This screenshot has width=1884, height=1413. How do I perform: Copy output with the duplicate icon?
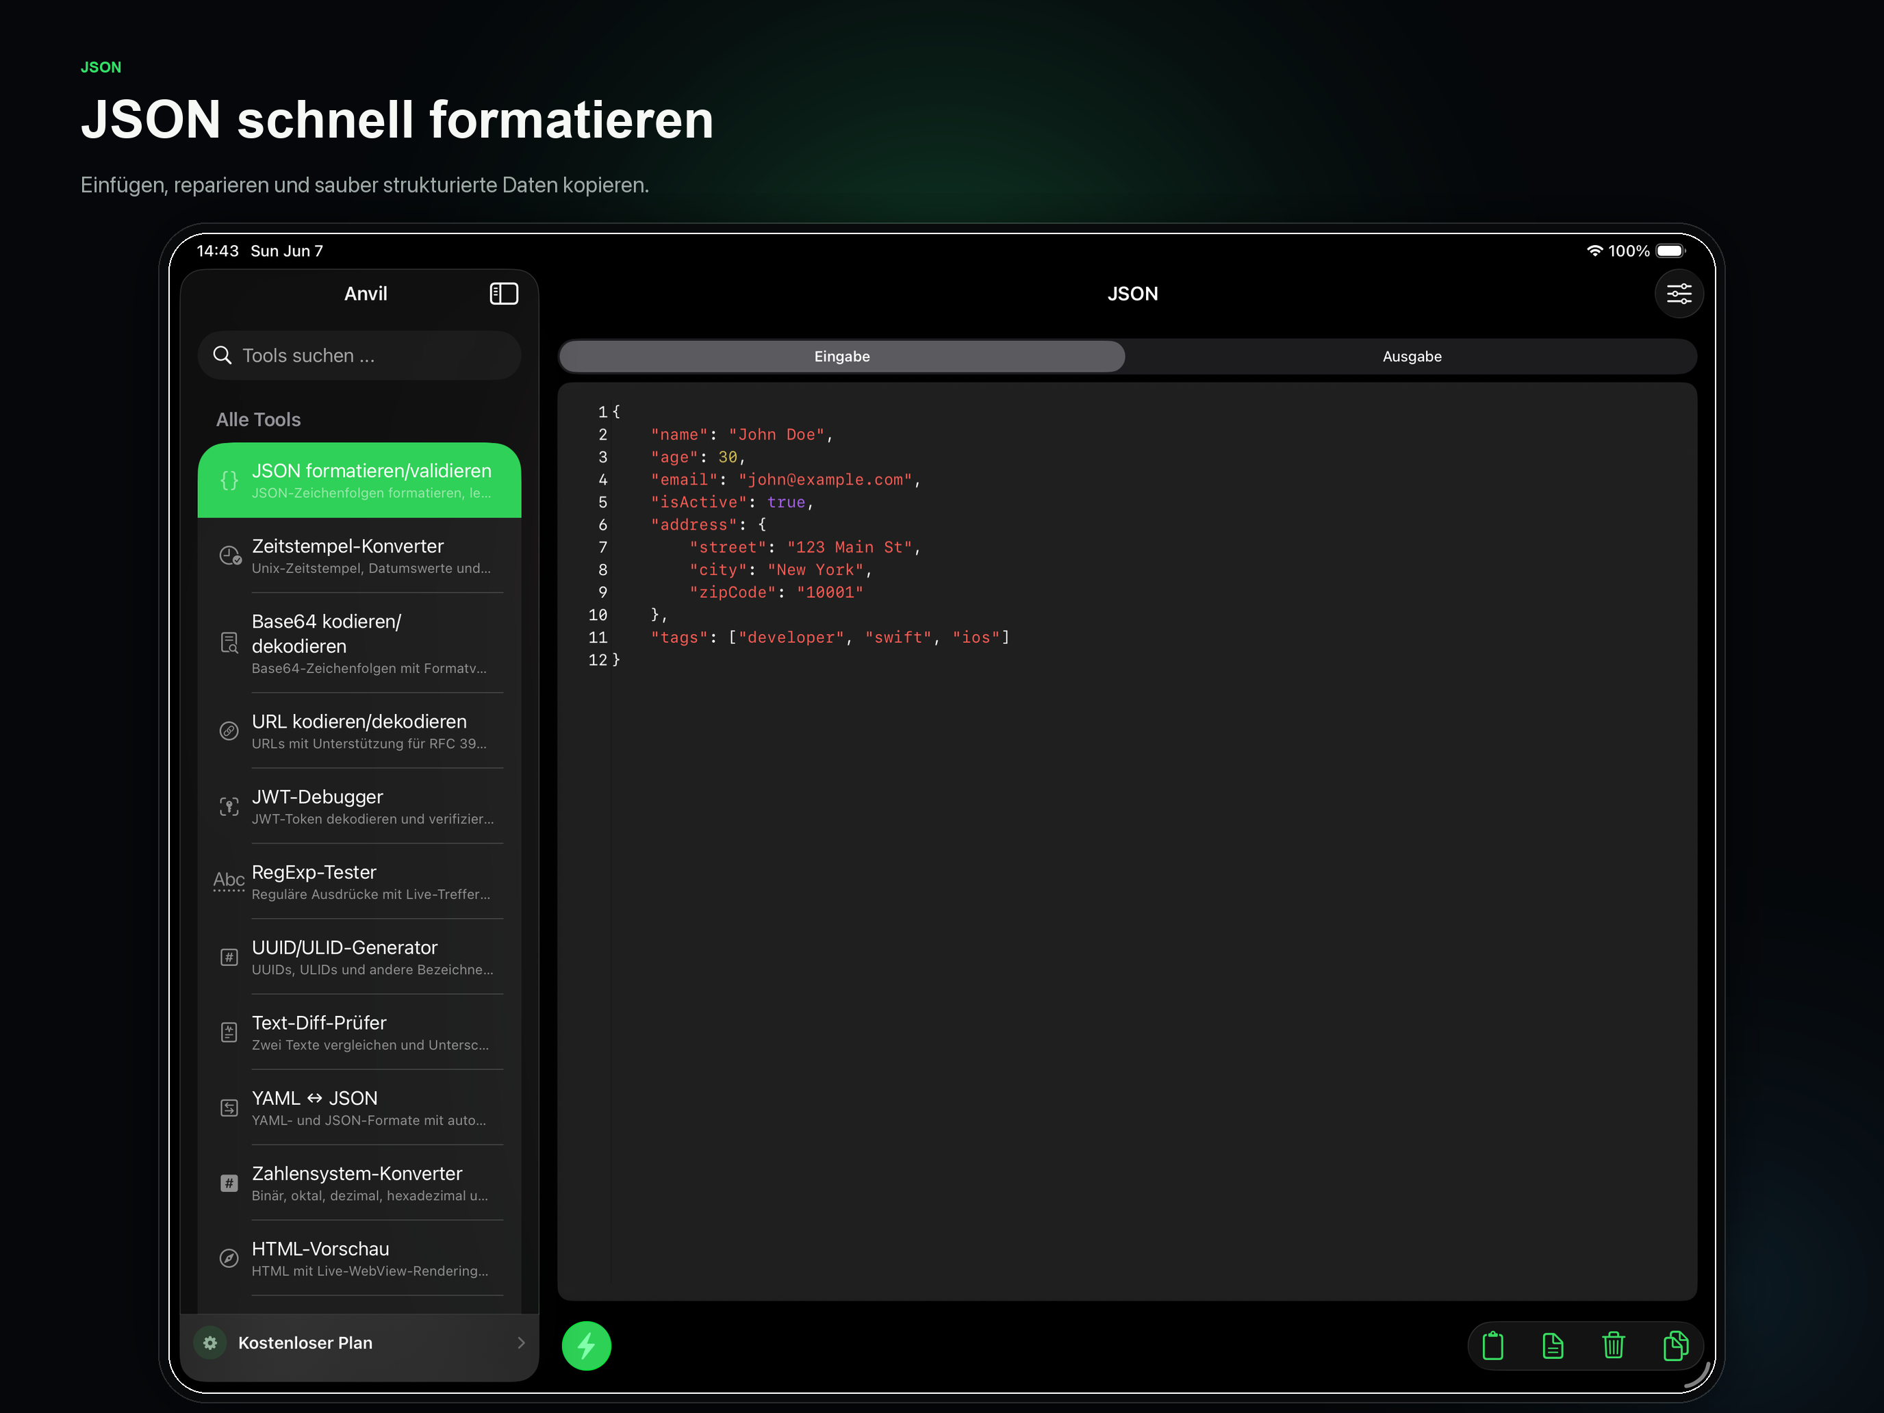(x=1675, y=1345)
